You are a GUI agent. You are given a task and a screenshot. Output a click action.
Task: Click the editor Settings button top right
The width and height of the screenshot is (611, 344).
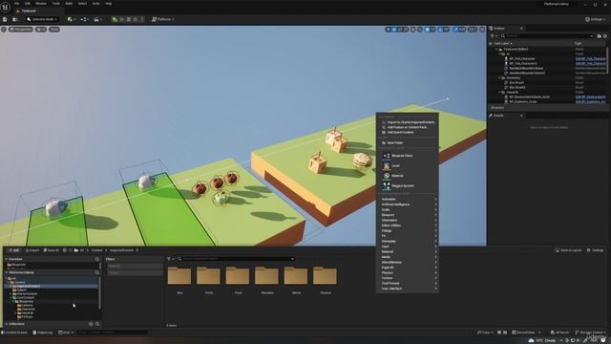595,19
